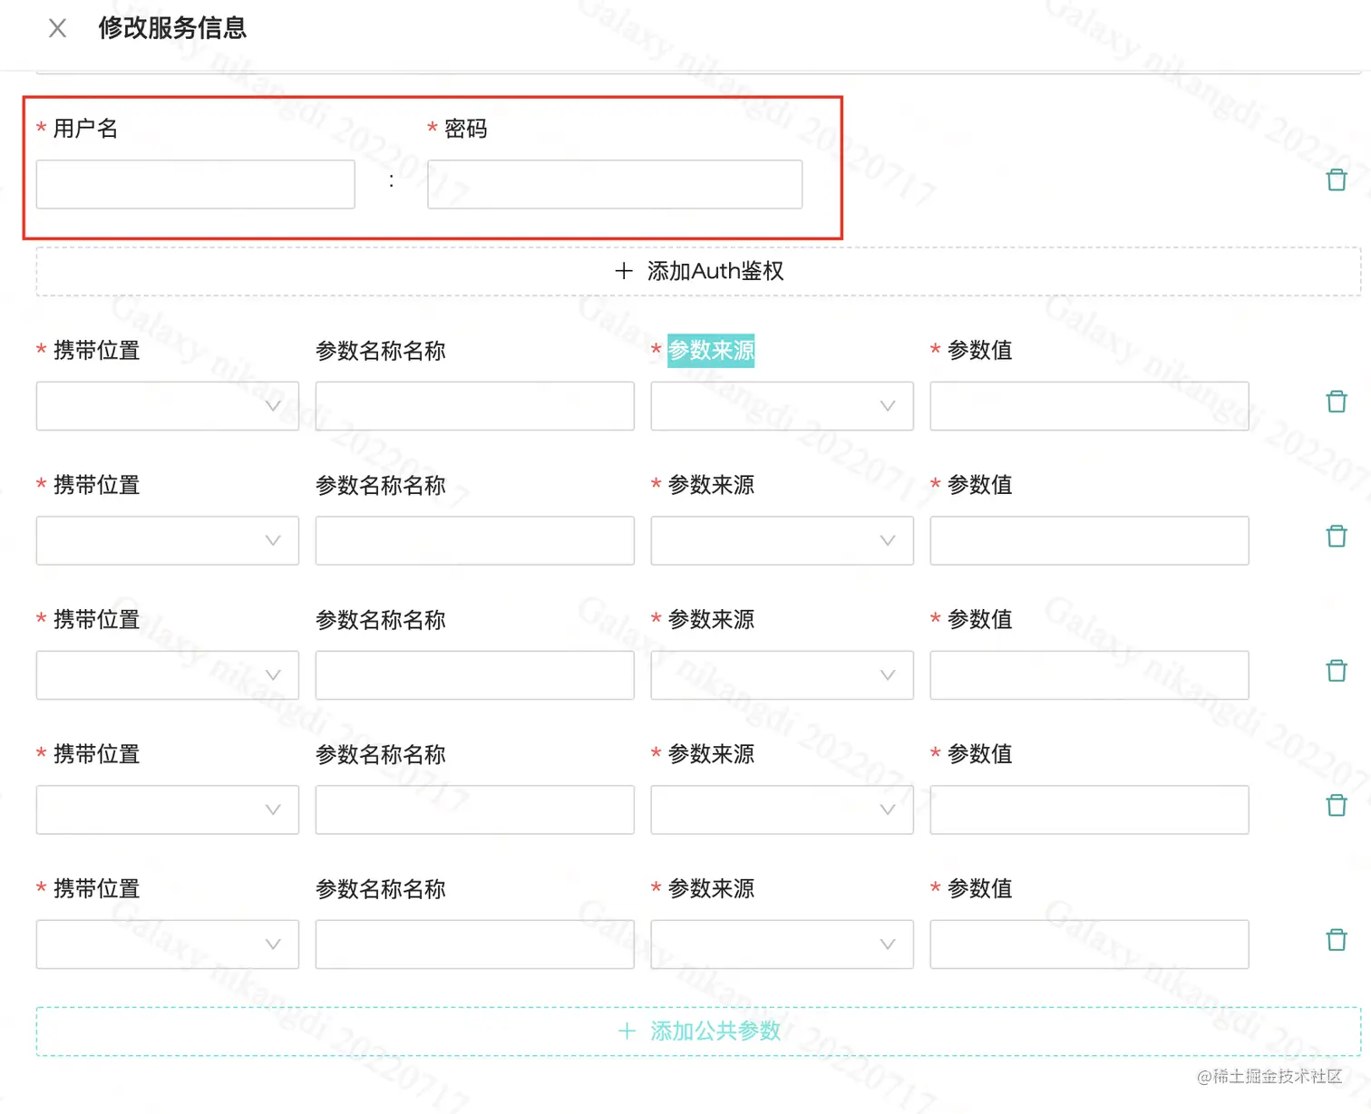
Task: Click 参数值 input in the fifth parameter row
Action: pyautogui.click(x=1089, y=944)
